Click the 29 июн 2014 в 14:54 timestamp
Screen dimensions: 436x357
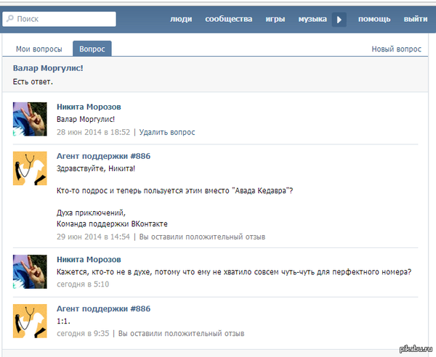[93, 237]
